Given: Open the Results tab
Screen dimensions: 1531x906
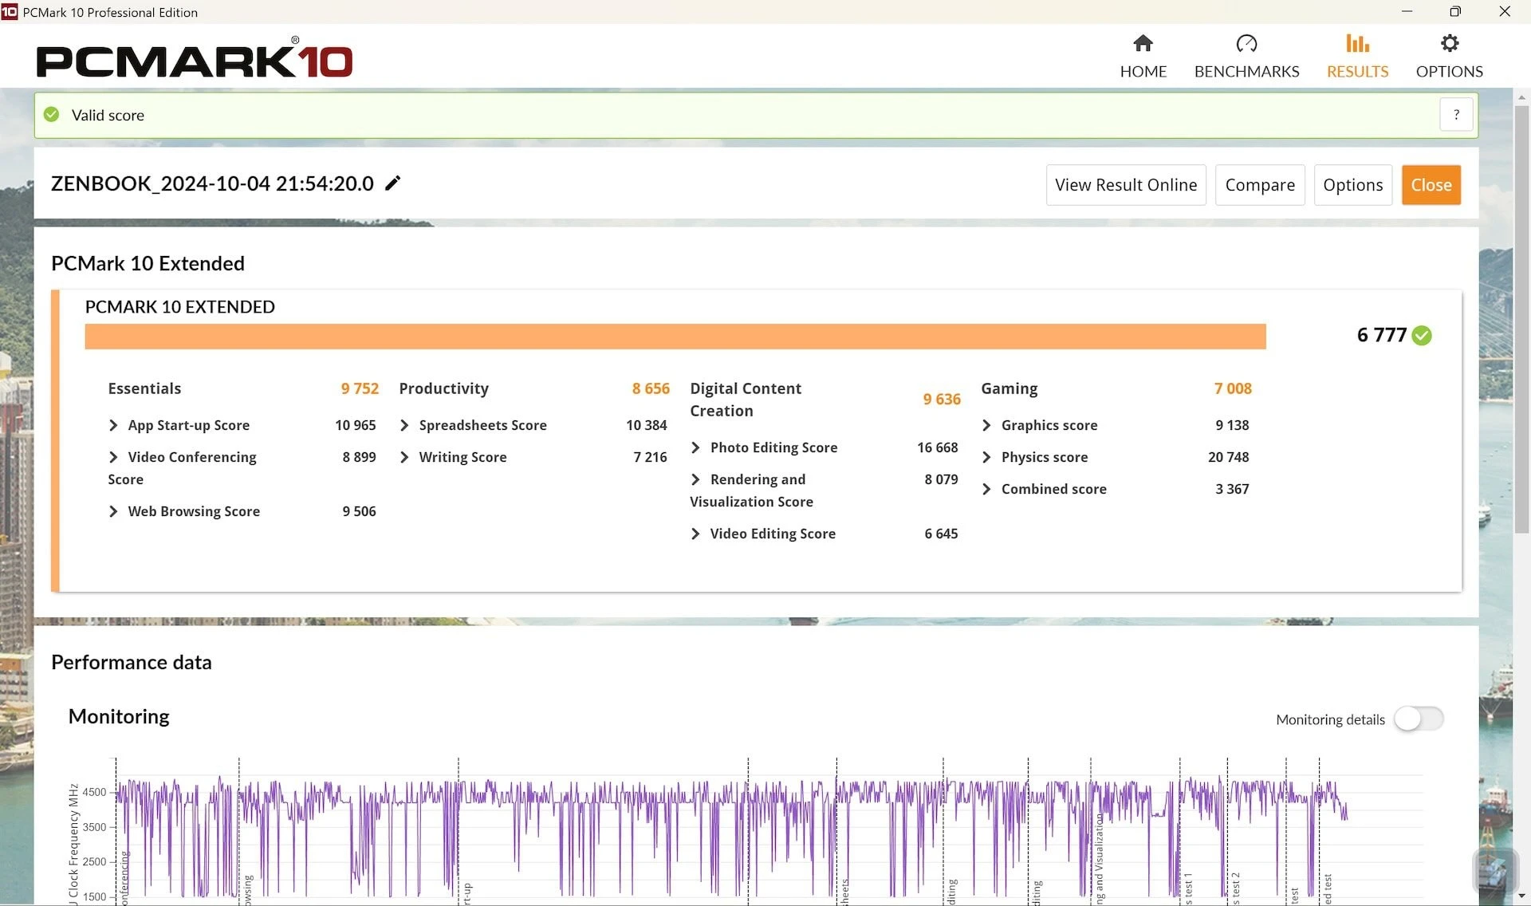Looking at the screenshot, I should [1357, 56].
